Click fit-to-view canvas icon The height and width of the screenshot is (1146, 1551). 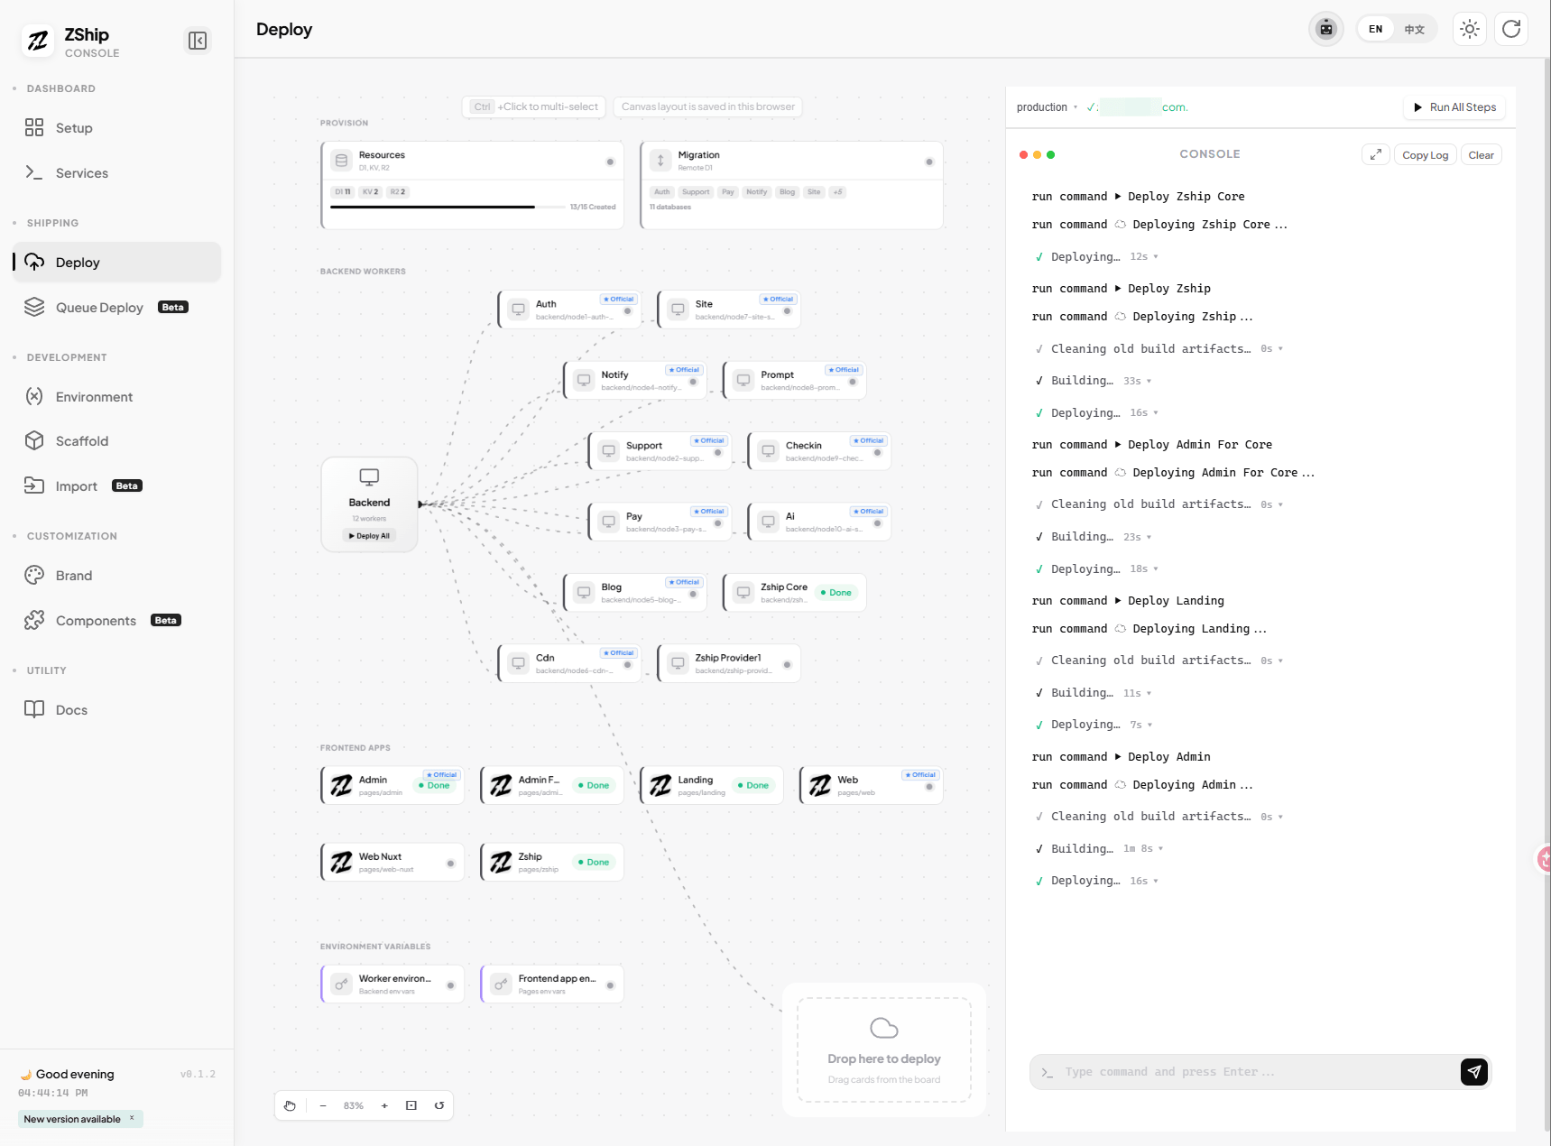point(411,1105)
